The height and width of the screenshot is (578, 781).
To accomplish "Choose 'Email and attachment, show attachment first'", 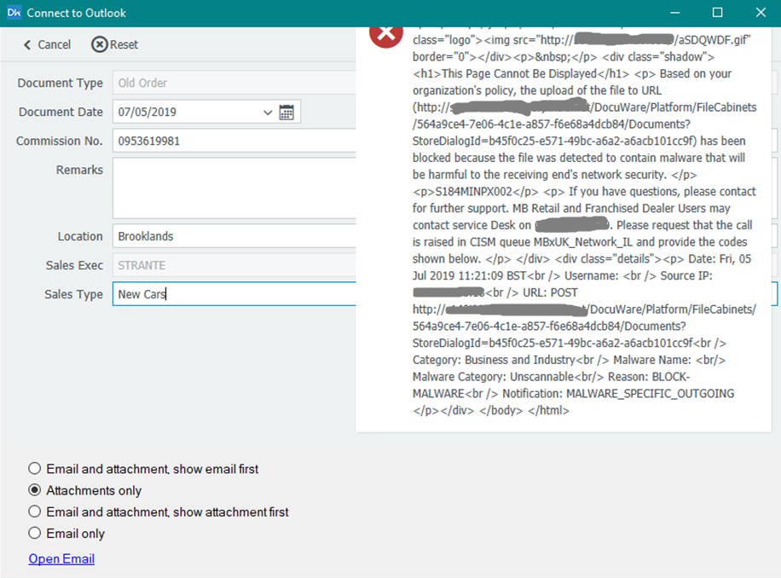I will pyautogui.click(x=35, y=512).
